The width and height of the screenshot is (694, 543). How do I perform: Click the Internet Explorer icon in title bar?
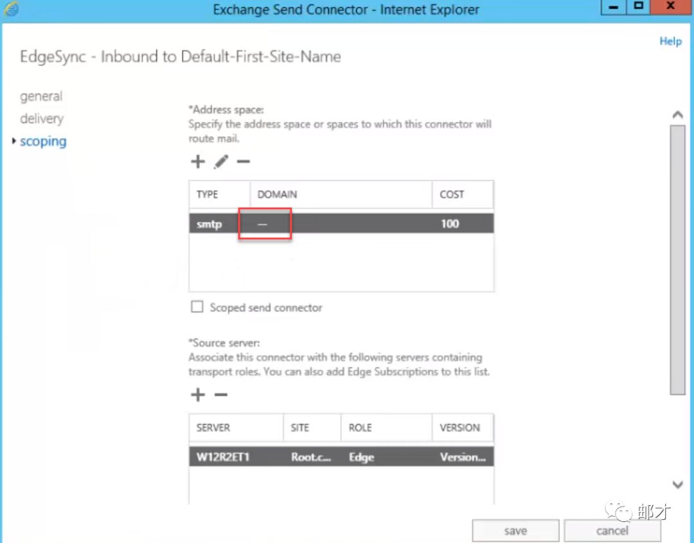coord(11,10)
